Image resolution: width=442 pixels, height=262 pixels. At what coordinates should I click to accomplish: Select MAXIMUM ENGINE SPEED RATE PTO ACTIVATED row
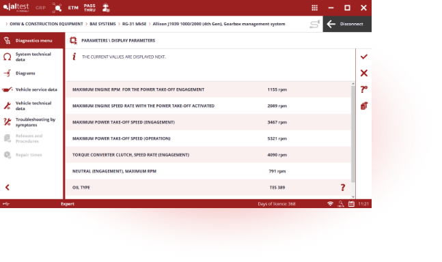208,106
